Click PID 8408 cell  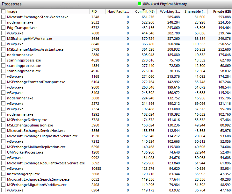pyautogui.click(x=95, y=93)
